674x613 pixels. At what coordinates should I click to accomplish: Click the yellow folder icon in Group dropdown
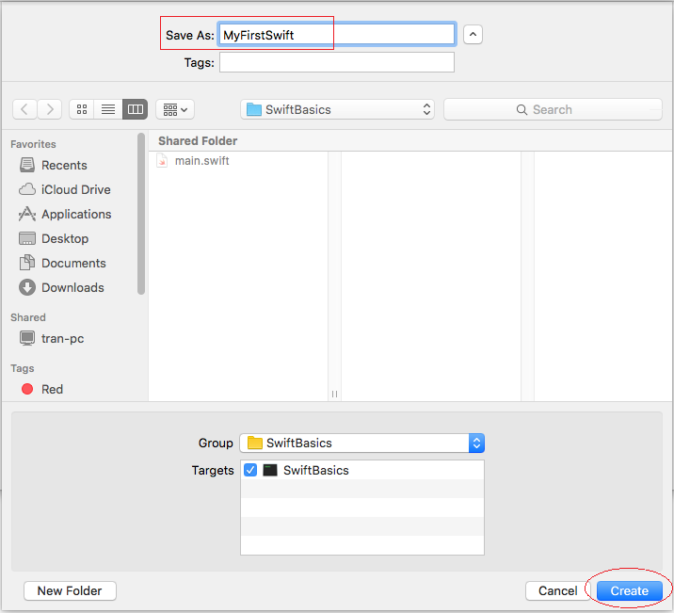pyautogui.click(x=255, y=443)
